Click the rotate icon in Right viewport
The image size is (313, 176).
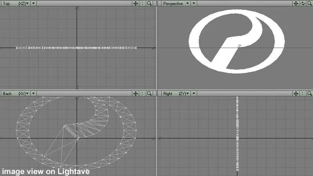[303, 94]
